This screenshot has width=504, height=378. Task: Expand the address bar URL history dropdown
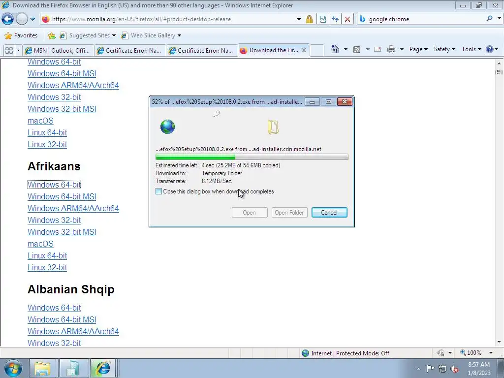pos(299,19)
